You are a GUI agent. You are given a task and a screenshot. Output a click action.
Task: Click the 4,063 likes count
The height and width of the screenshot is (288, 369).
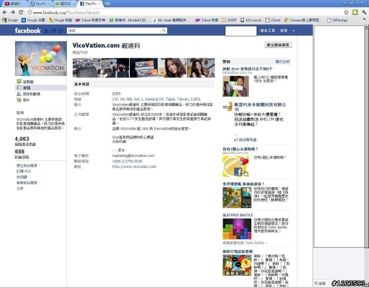[x=22, y=139]
